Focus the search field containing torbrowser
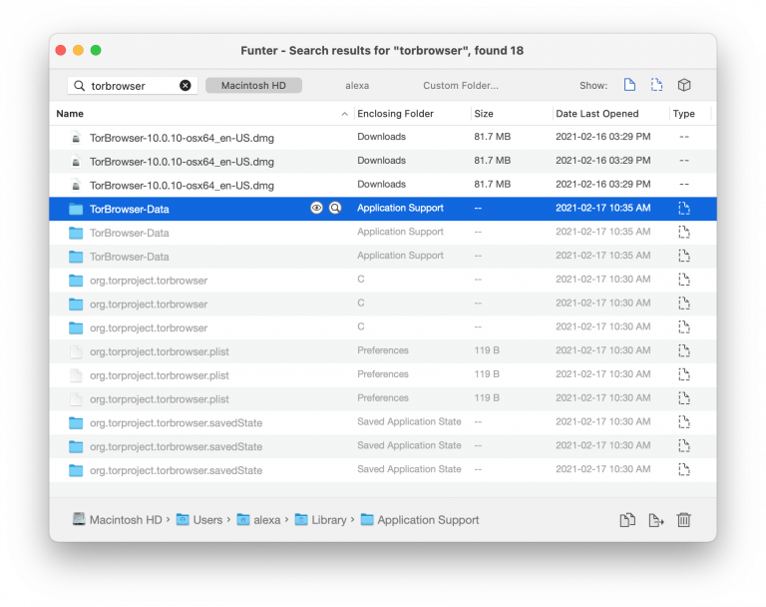 pos(133,86)
